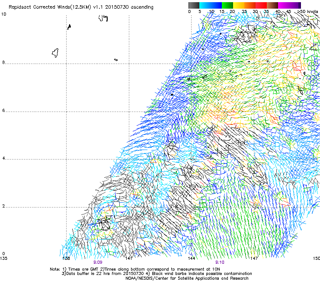Click the note 'Times are GMT' line

tap(135, 269)
